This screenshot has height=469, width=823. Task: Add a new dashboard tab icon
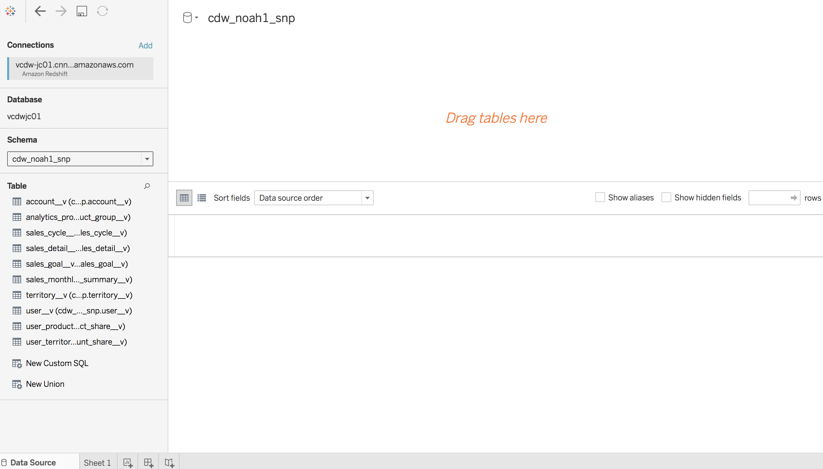coord(148,463)
